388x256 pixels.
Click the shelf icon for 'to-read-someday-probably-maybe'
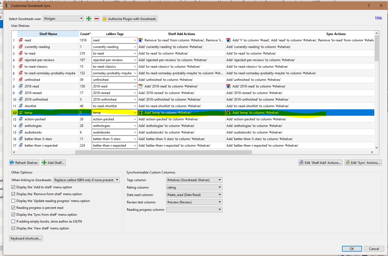[21, 73]
